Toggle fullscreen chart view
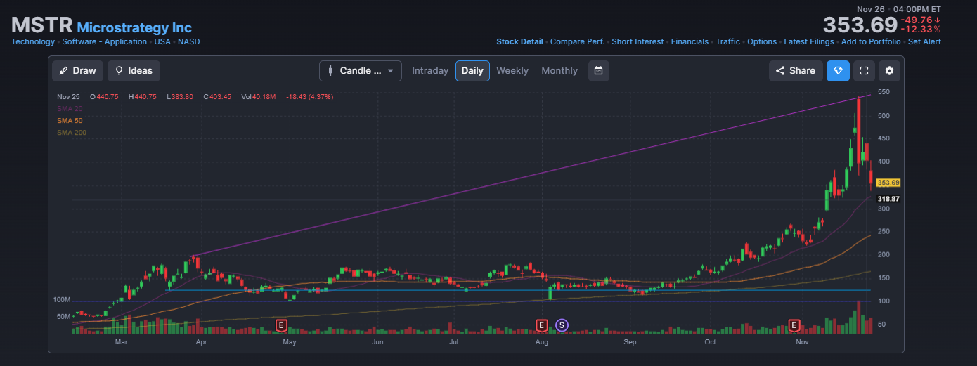 (864, 71)
